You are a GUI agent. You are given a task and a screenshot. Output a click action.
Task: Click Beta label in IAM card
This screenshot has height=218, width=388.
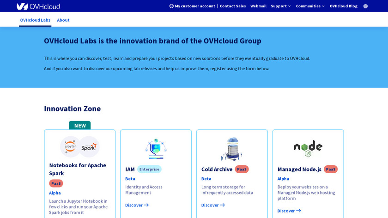pos(130,179)
